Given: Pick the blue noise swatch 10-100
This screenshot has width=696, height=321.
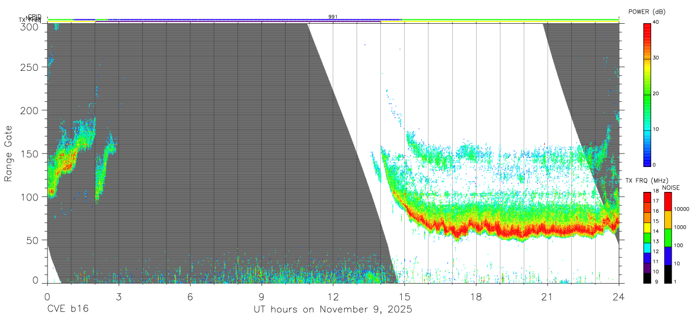Looking at the screenshot, I should 668,256.
